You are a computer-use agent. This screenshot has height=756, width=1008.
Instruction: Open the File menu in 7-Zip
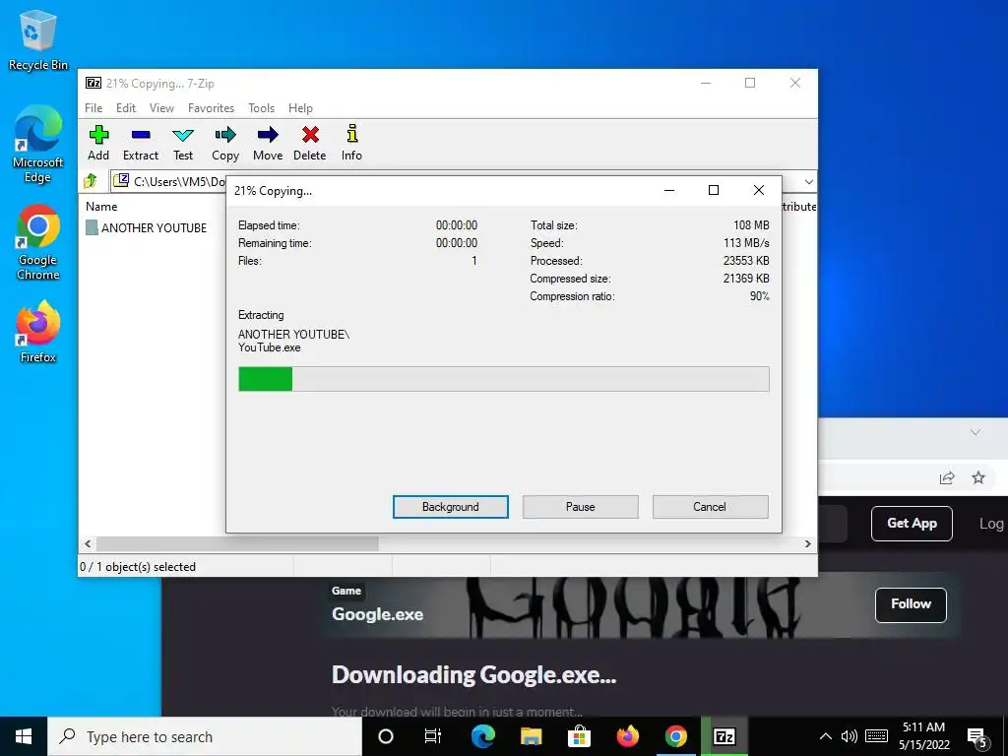(x=94, y=108)
